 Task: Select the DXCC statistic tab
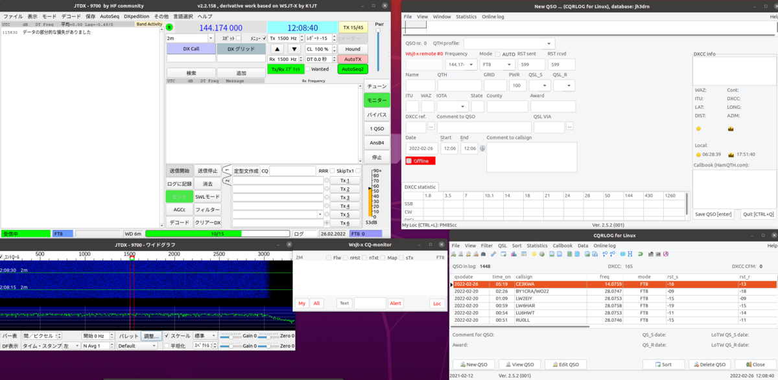point(420,187)
